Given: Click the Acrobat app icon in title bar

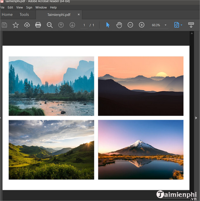Looking at the screenshot, I should point(2,1).
